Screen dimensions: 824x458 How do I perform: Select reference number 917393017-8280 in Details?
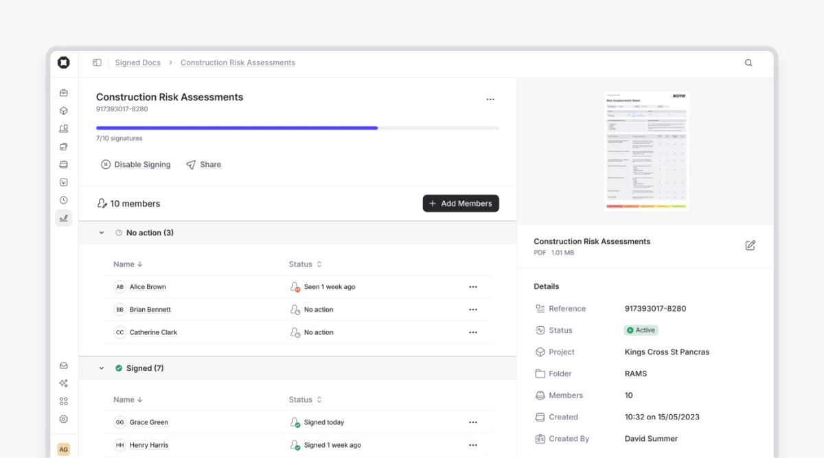coord(655,309)
